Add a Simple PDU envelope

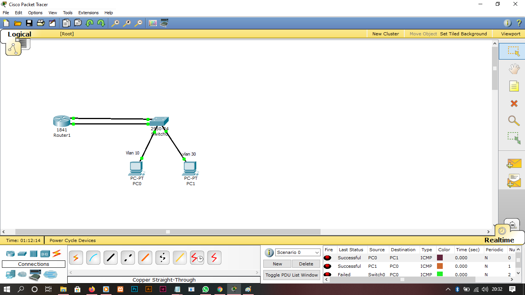point(514,163)
